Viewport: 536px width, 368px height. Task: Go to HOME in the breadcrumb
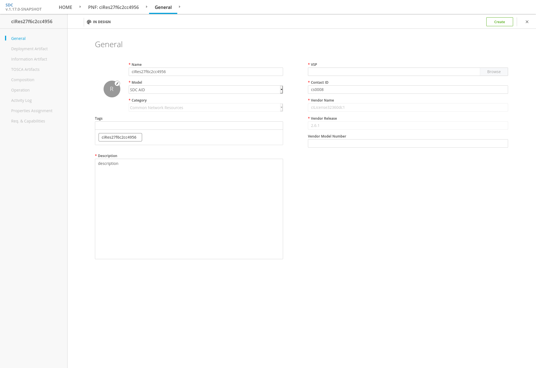[x=65, y=7]
